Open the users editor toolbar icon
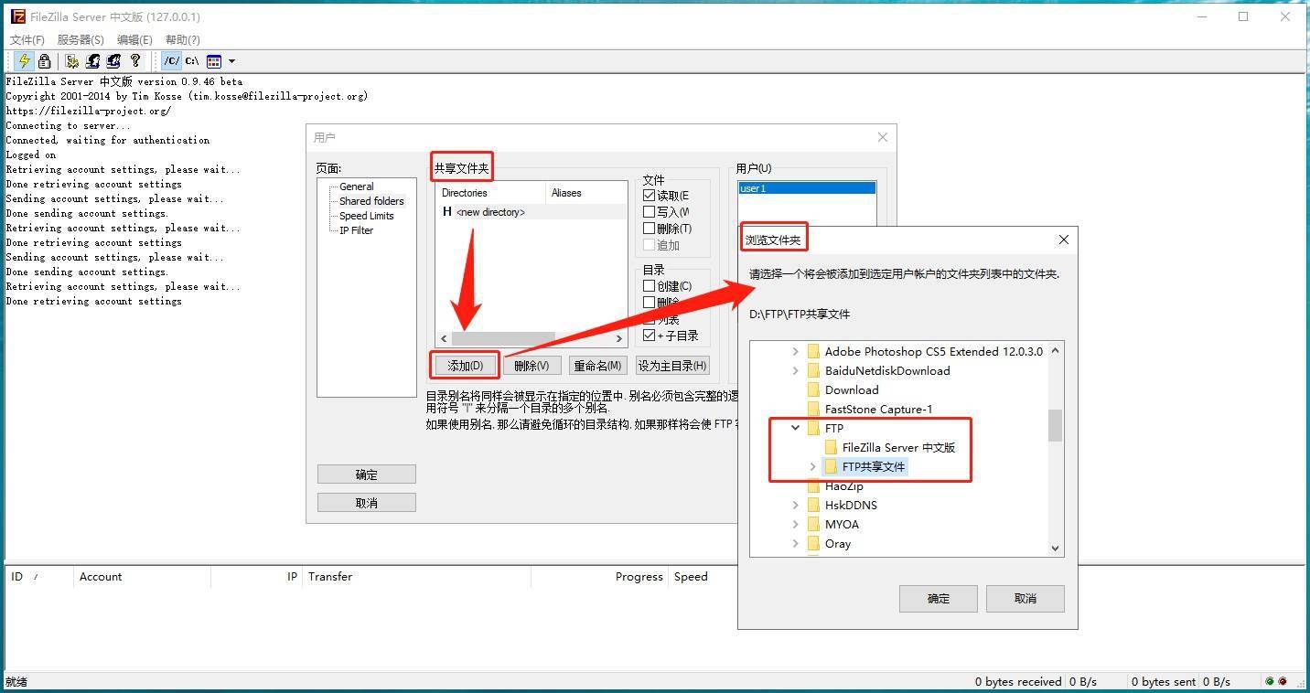 point(92,61)
